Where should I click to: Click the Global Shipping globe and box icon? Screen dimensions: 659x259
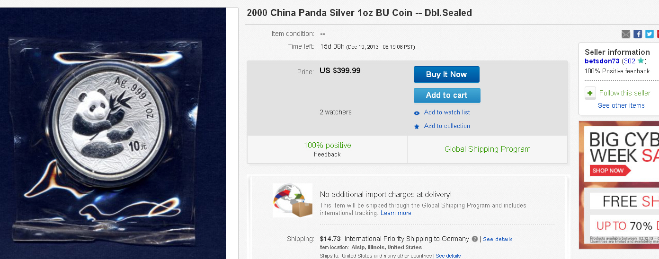[x=293, y=200]
